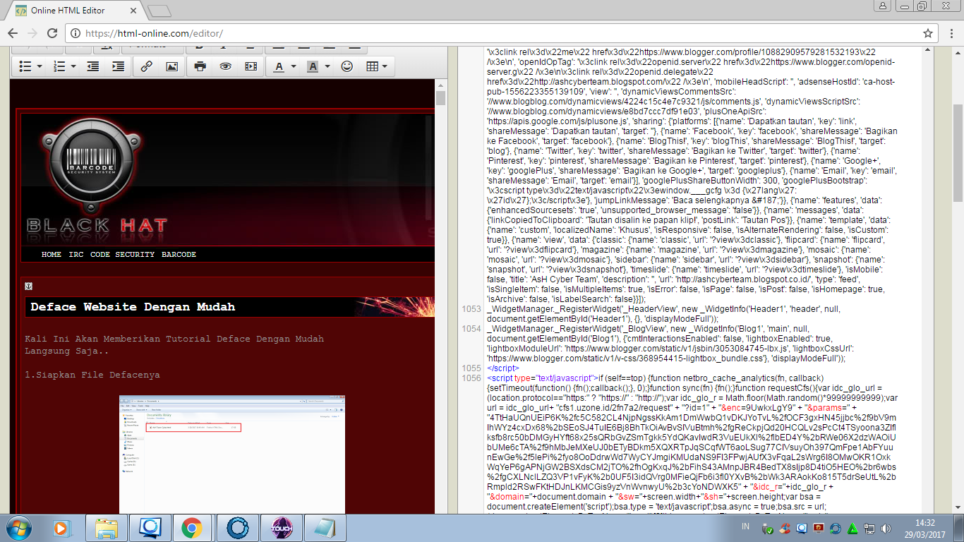Screen dimensions: 964x542
Task: Click the blue monitor app icon in taskbar
Action: pyautogui.click(x=150, y=527)
